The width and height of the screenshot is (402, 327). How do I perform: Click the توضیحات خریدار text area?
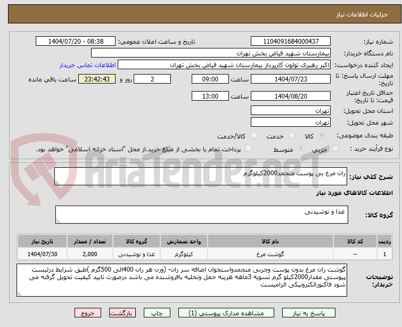pyautogui.click(x=182, y=280)
